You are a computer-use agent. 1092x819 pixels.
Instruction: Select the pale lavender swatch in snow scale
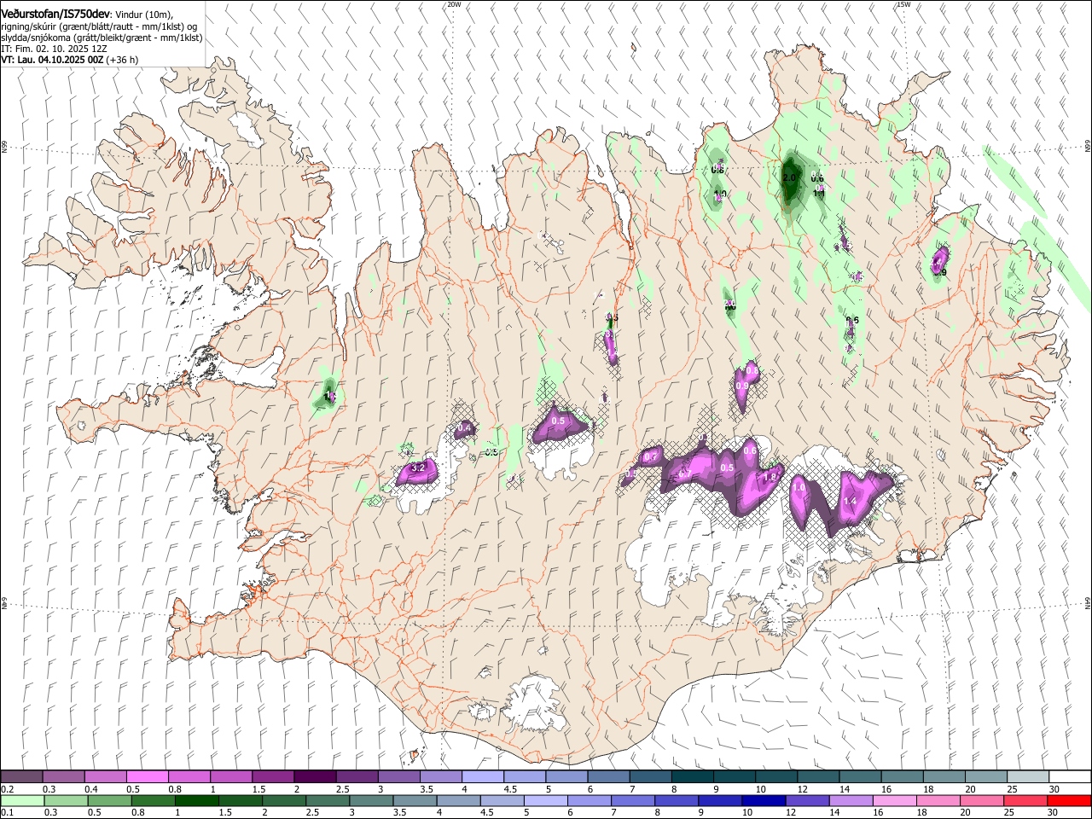coord(482,776)
